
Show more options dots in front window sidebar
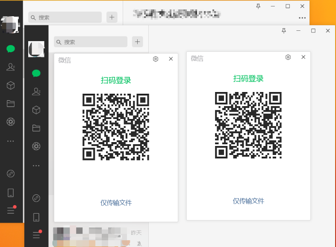(36, 166)
